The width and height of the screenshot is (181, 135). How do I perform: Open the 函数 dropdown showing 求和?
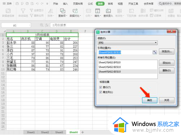128,43
